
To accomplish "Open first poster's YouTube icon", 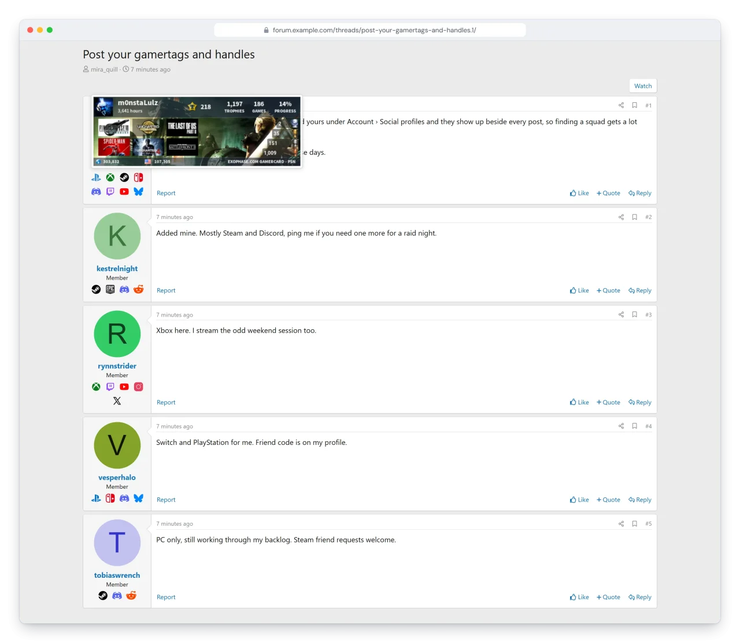I will coord(124,192).
